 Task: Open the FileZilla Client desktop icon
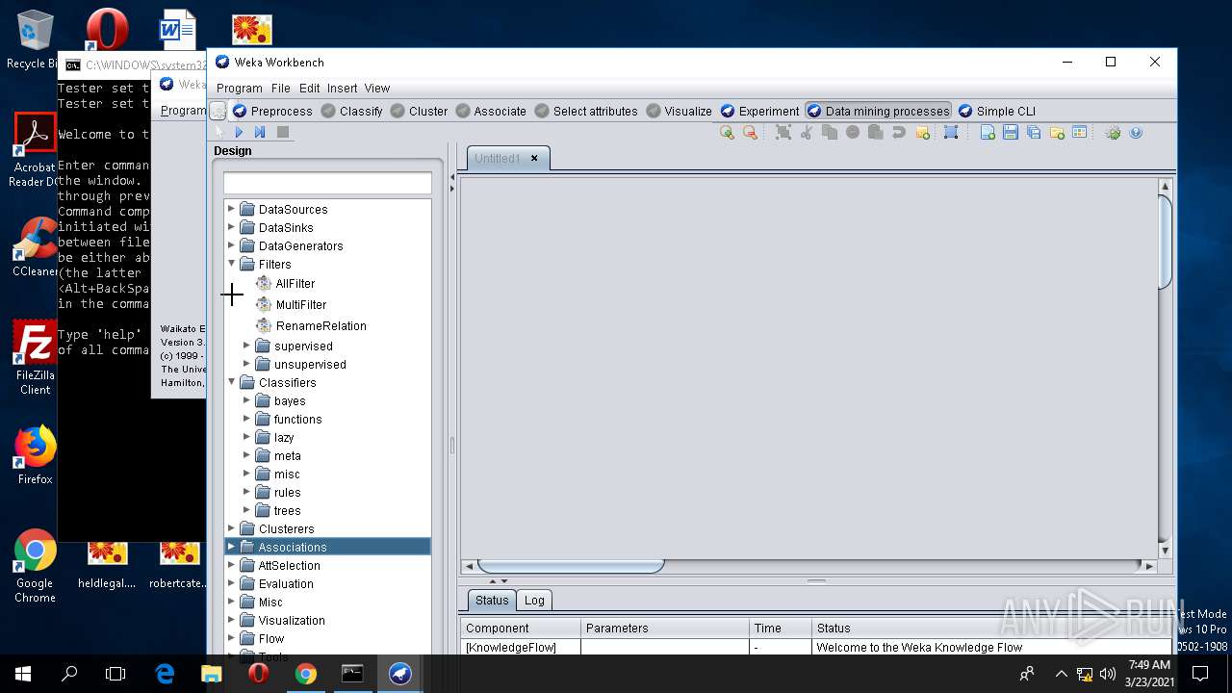click(x=36, y=358)
